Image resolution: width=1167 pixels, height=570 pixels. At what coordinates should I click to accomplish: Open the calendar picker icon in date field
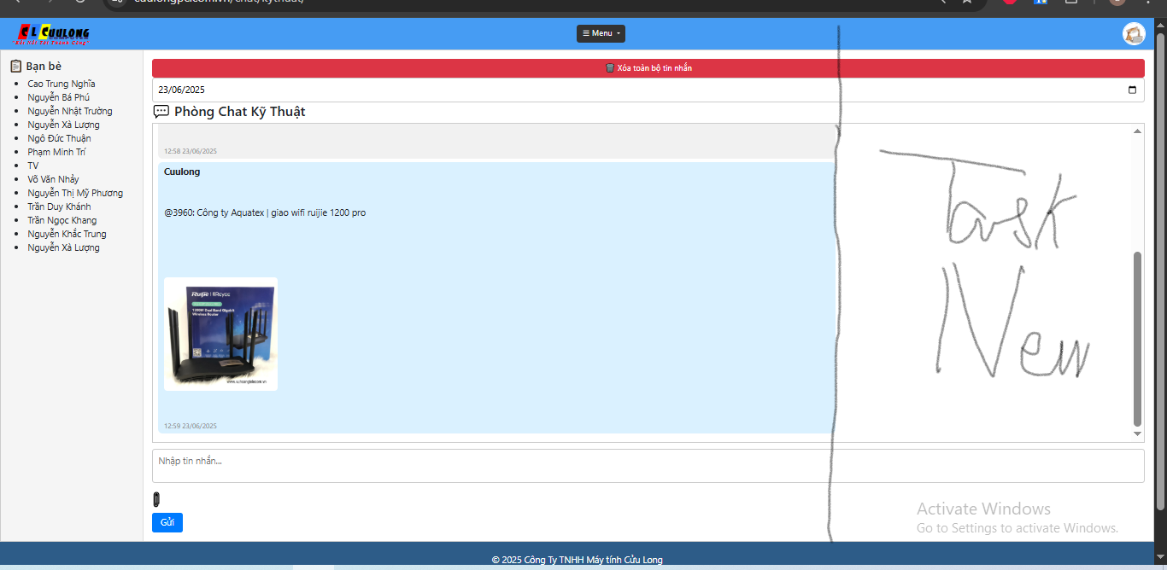1132,90
